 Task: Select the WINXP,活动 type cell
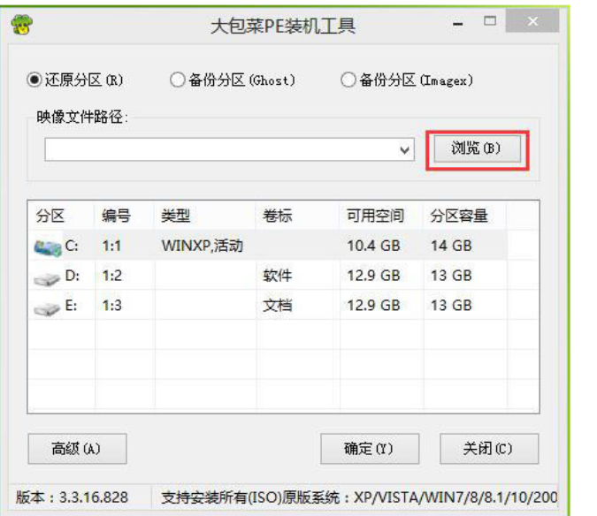pos(203,246)
